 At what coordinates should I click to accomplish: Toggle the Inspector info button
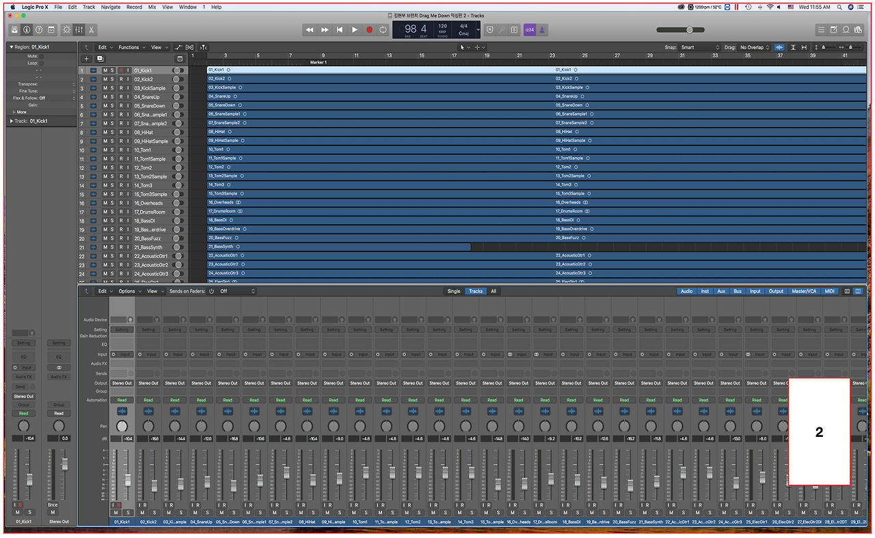[x=27, y=29]
